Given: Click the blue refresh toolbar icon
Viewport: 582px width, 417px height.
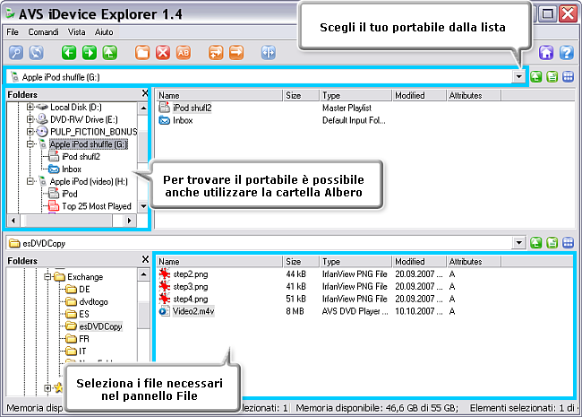Looking at the screenshot, I should [x=37, y=53].
